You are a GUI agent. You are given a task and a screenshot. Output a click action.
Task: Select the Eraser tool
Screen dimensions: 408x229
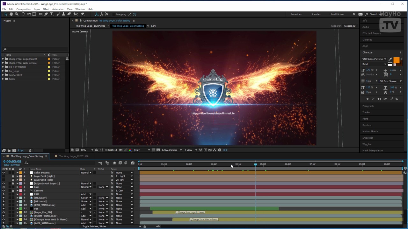[x=69, y=14]
